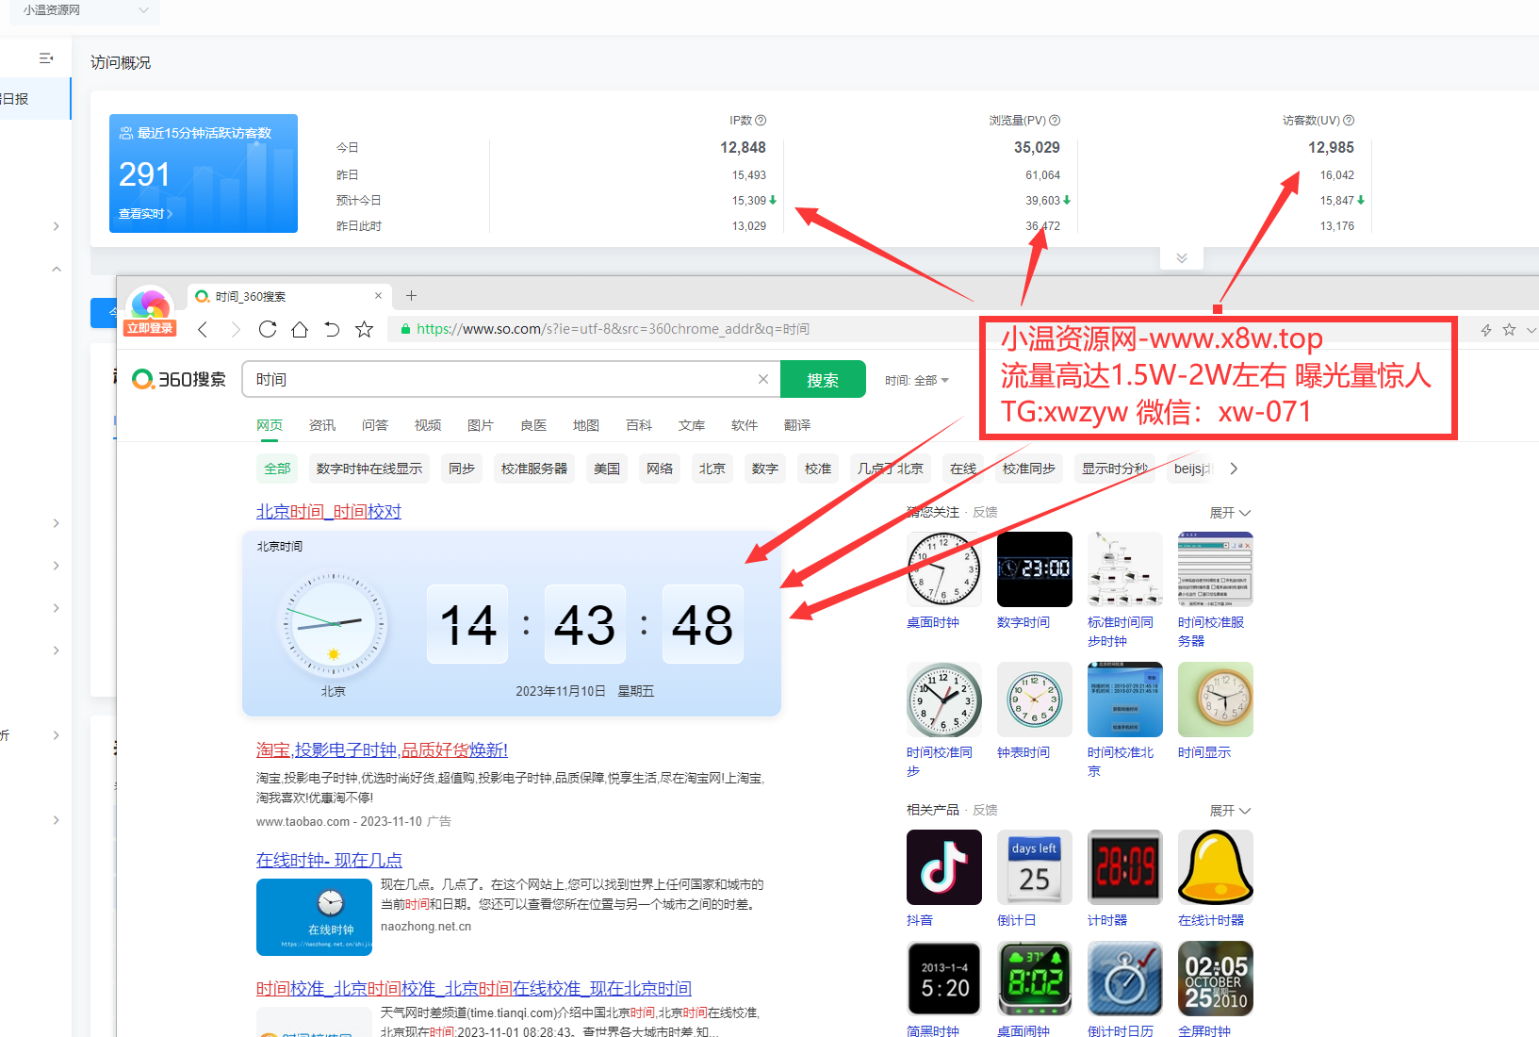
Task: Open 时间显示 thumbnail
Action: [1215, 700]
